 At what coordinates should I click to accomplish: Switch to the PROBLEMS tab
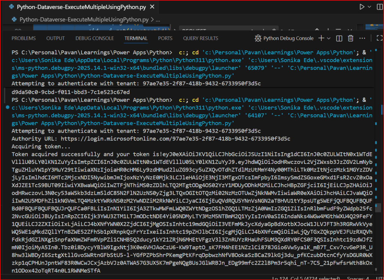(24, 38)
